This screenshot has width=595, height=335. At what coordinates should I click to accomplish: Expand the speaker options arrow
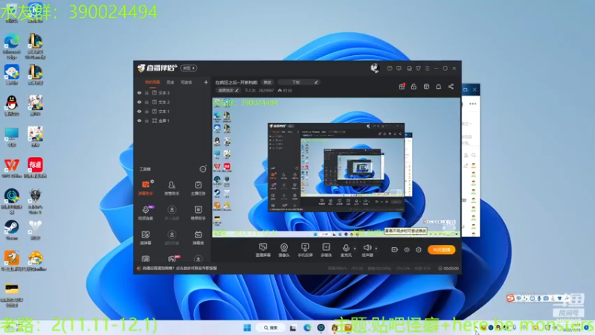tap(376, 249)
